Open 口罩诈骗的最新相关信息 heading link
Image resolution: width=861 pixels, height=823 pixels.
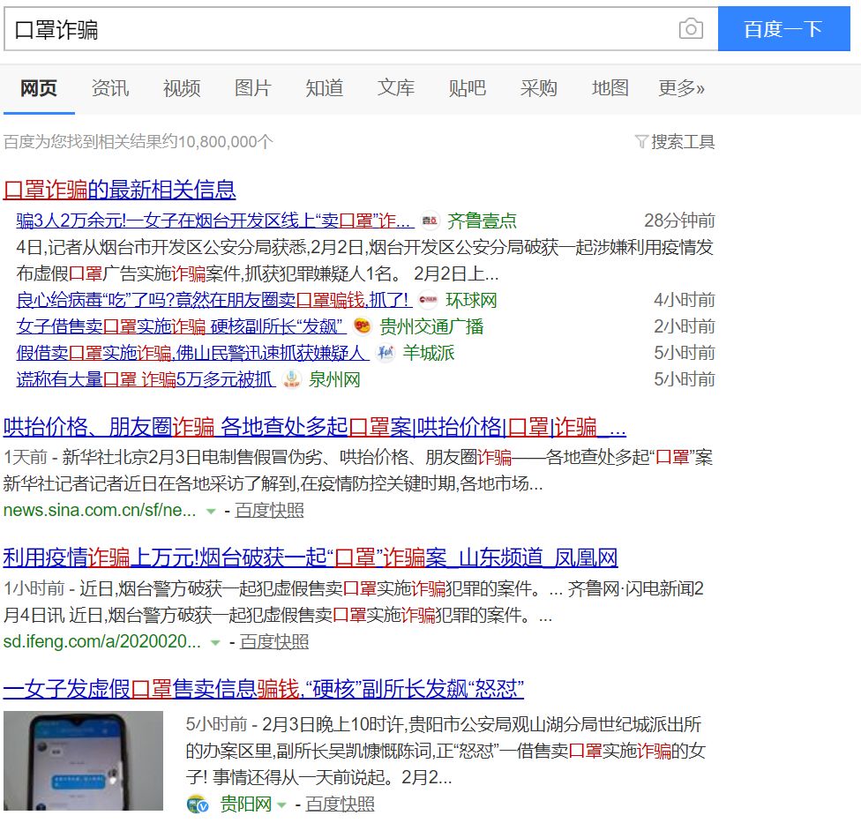[119, 190]
